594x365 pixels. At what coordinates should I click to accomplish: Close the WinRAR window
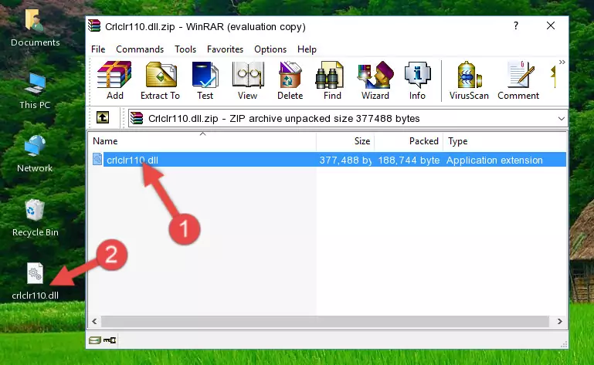(551, 25)
